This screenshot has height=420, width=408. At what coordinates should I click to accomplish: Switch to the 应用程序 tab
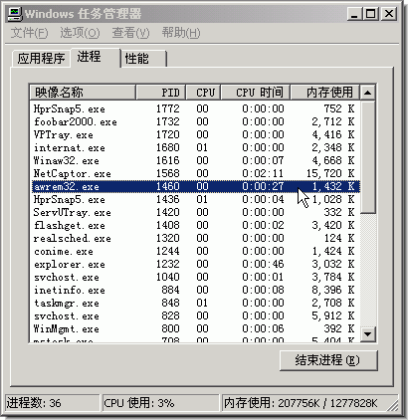tap(41, 59)
